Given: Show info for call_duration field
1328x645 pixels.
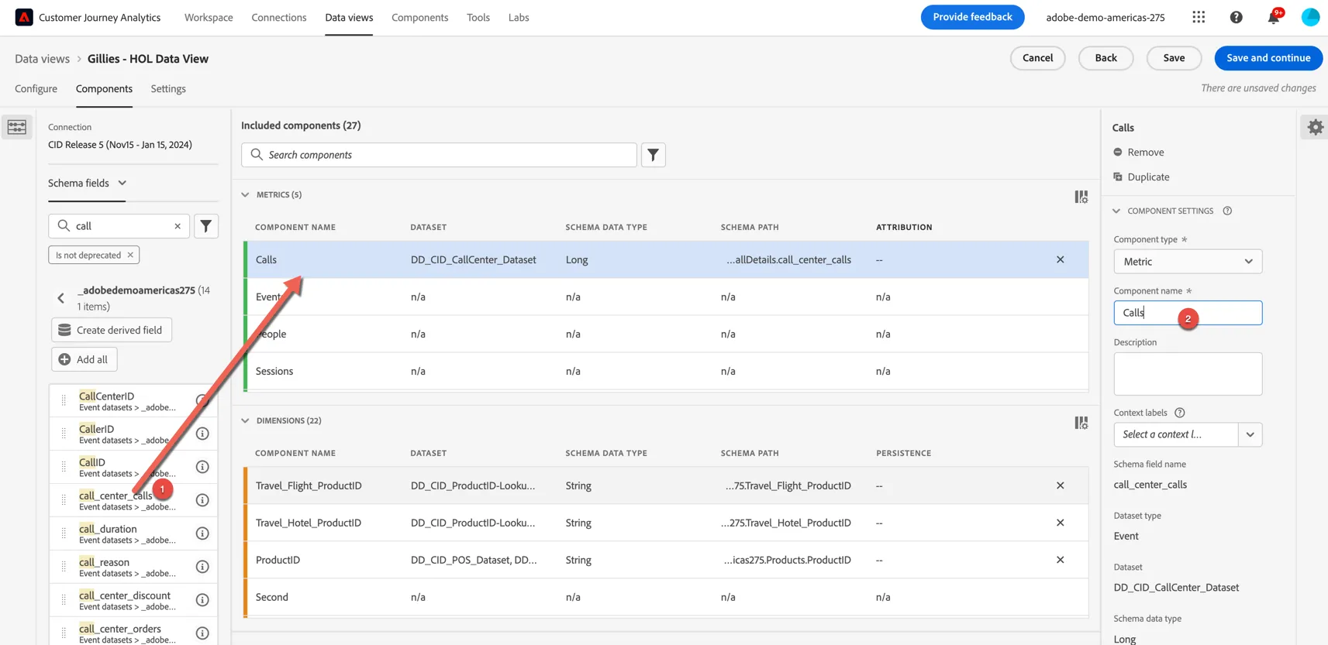Looking at the screenshot, I should (x=202, y=533).
